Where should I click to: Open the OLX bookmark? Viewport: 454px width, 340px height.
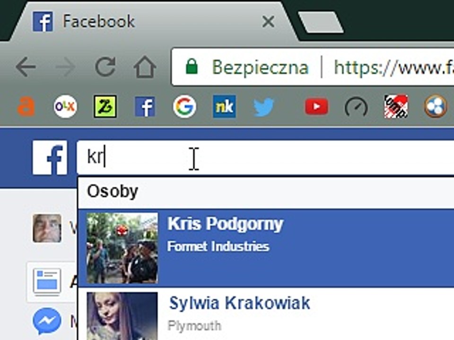tap(65, 107)
